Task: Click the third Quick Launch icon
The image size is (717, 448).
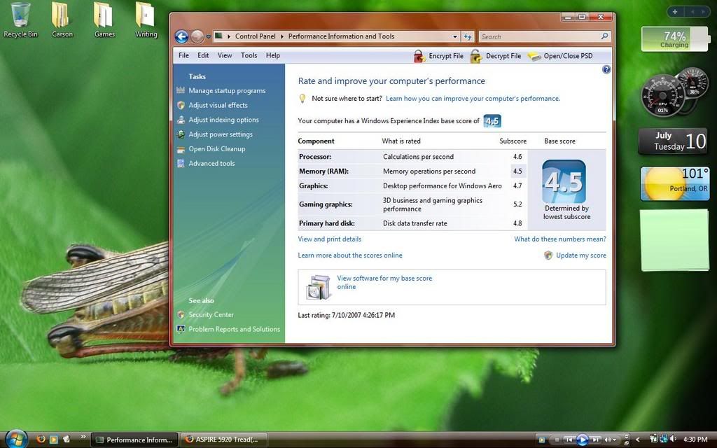Action: click(x=67, y=440)
